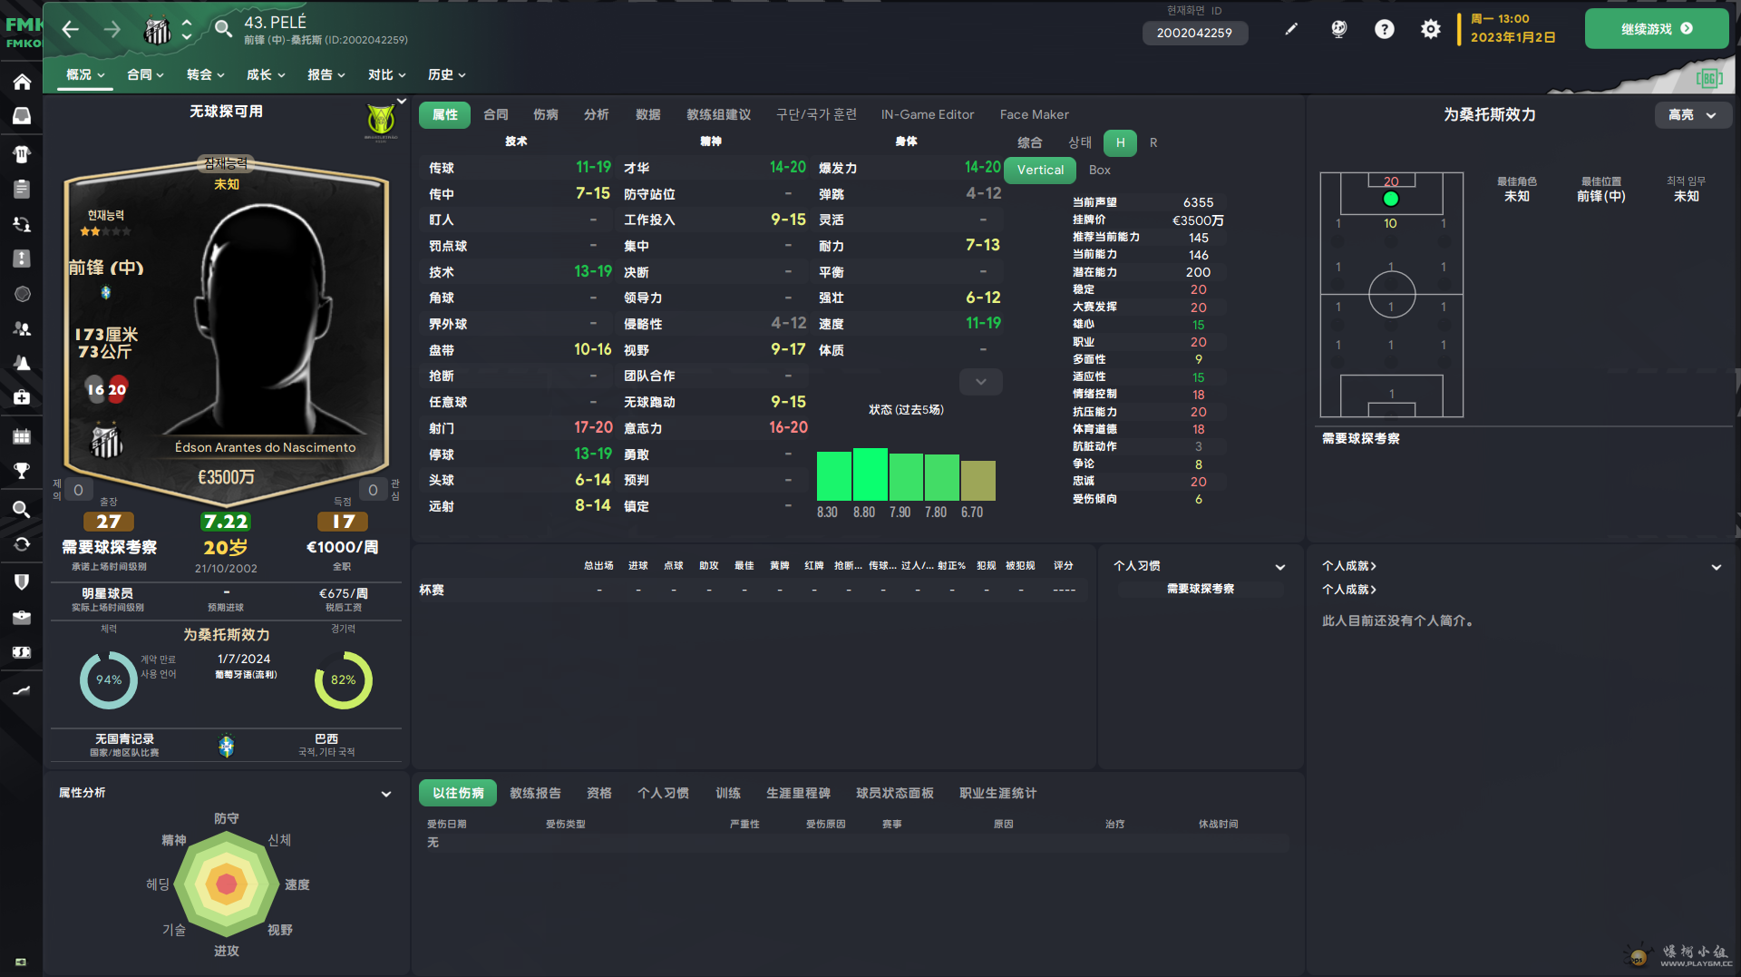
Task: Open the 转会 dropdown menu
Action: click(205, 74)
